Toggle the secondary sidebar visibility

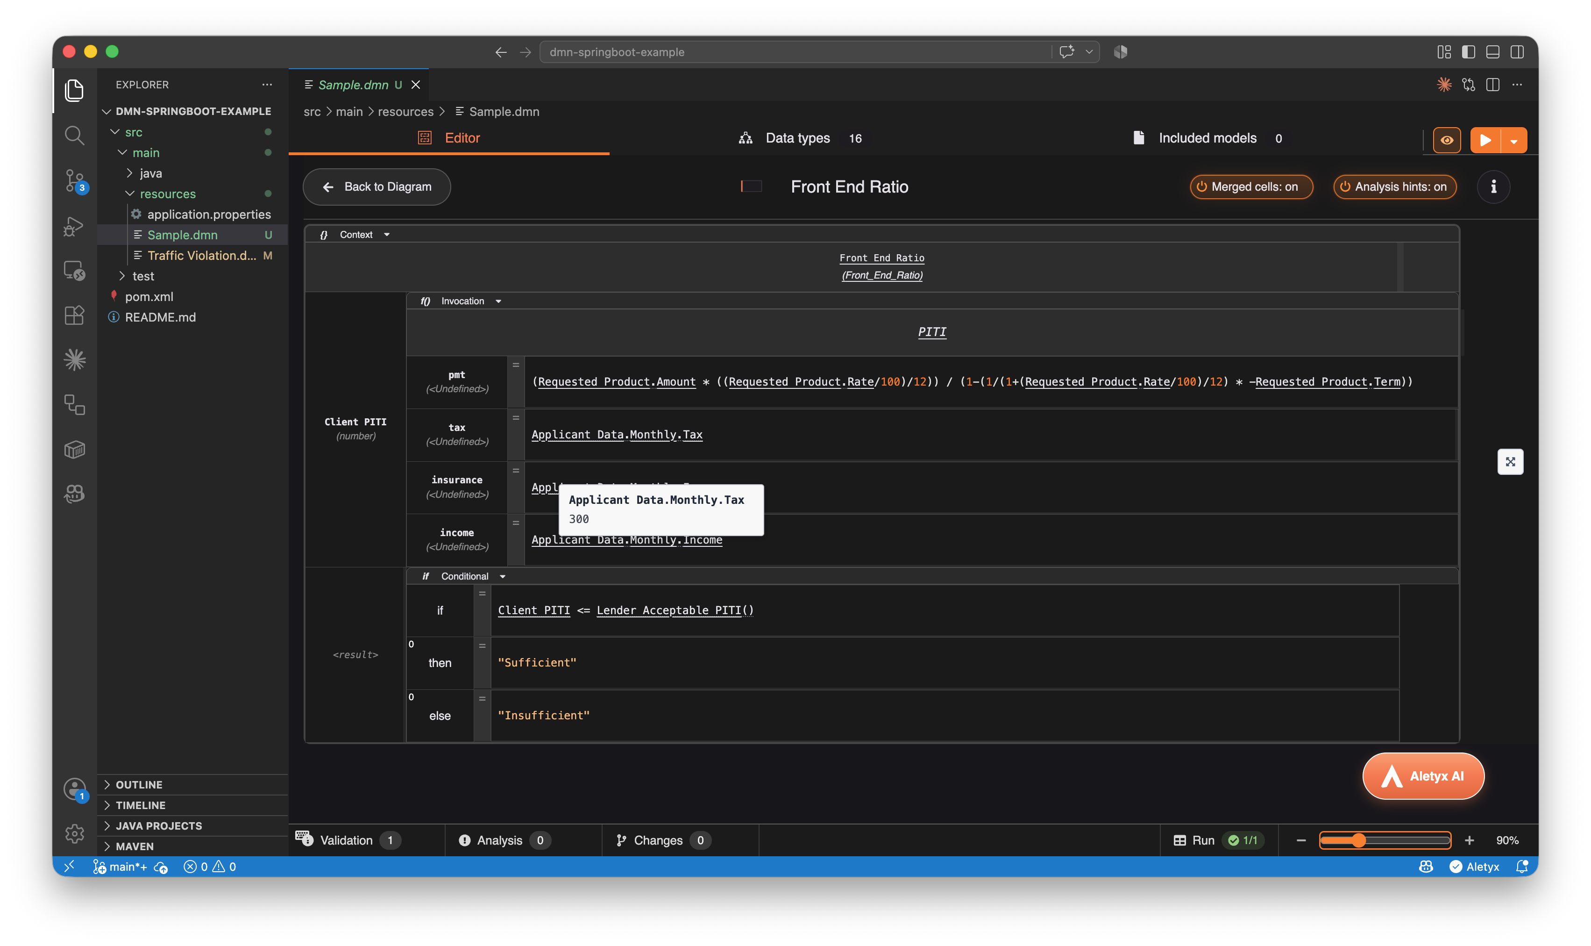(x=1516, y=51)
